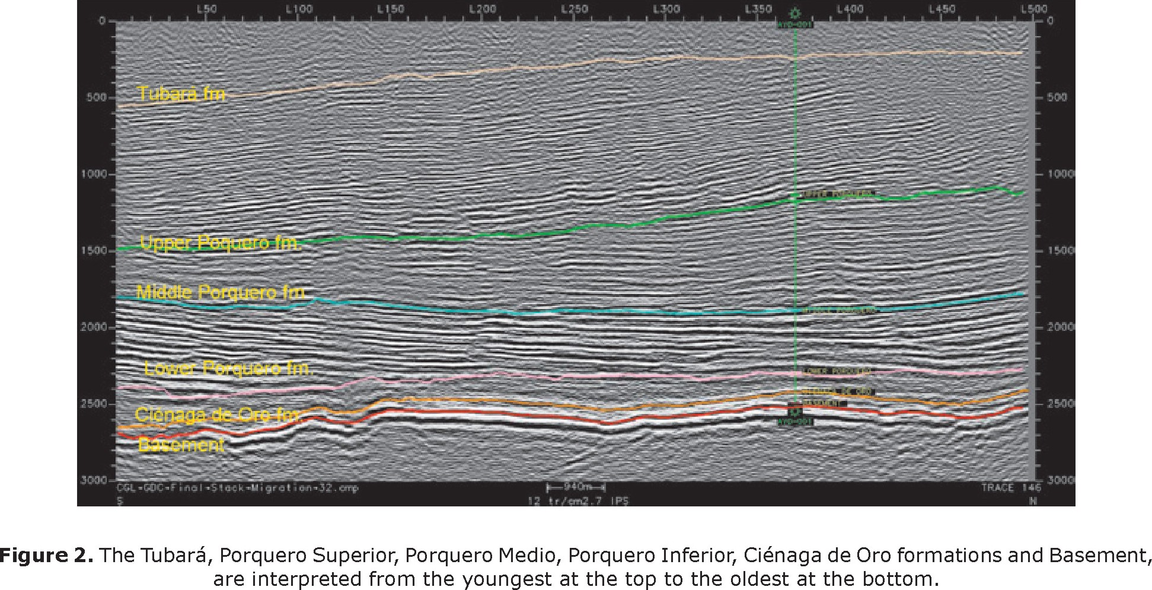
Task: Click the 2000 tick on right time axis
Action: 1061,327
